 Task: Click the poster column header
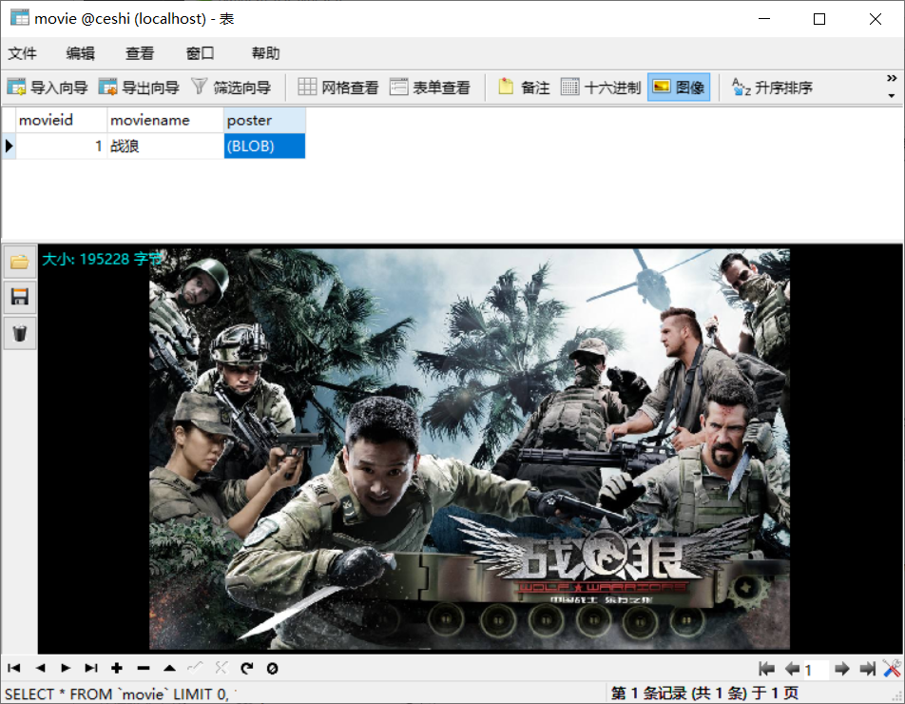coord(264,120)
